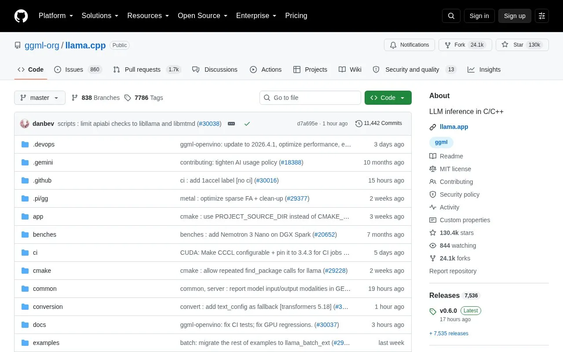Click the ggml topic tag
Image resolution: width=563 pixels, height=352 pixels.
(x=441, y=142)
